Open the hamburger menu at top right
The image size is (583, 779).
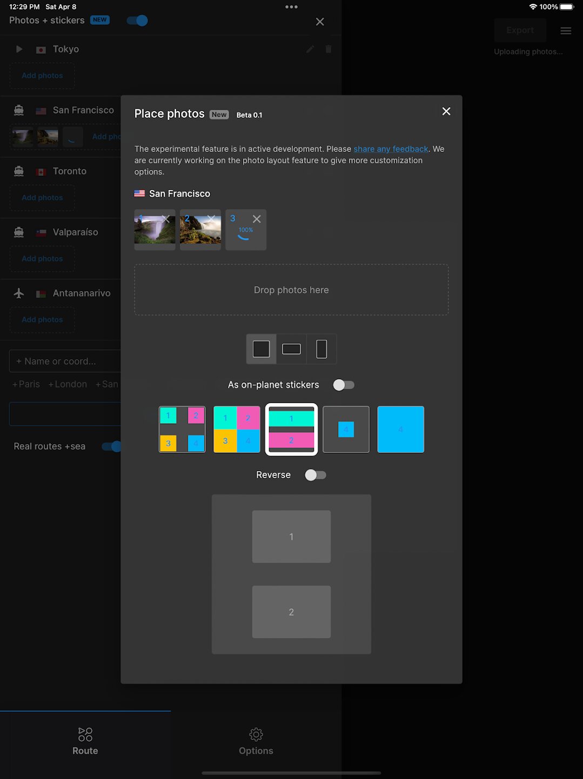click(x=566, y=31)
